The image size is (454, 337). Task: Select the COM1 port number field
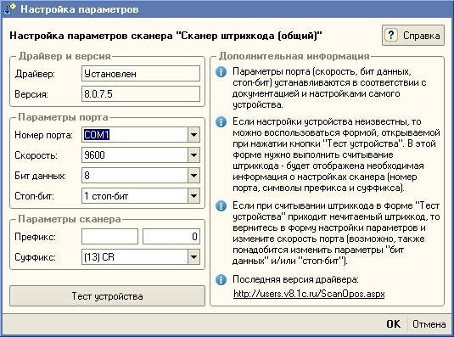[135, 135]
